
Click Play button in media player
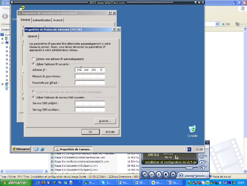[151, 174]
